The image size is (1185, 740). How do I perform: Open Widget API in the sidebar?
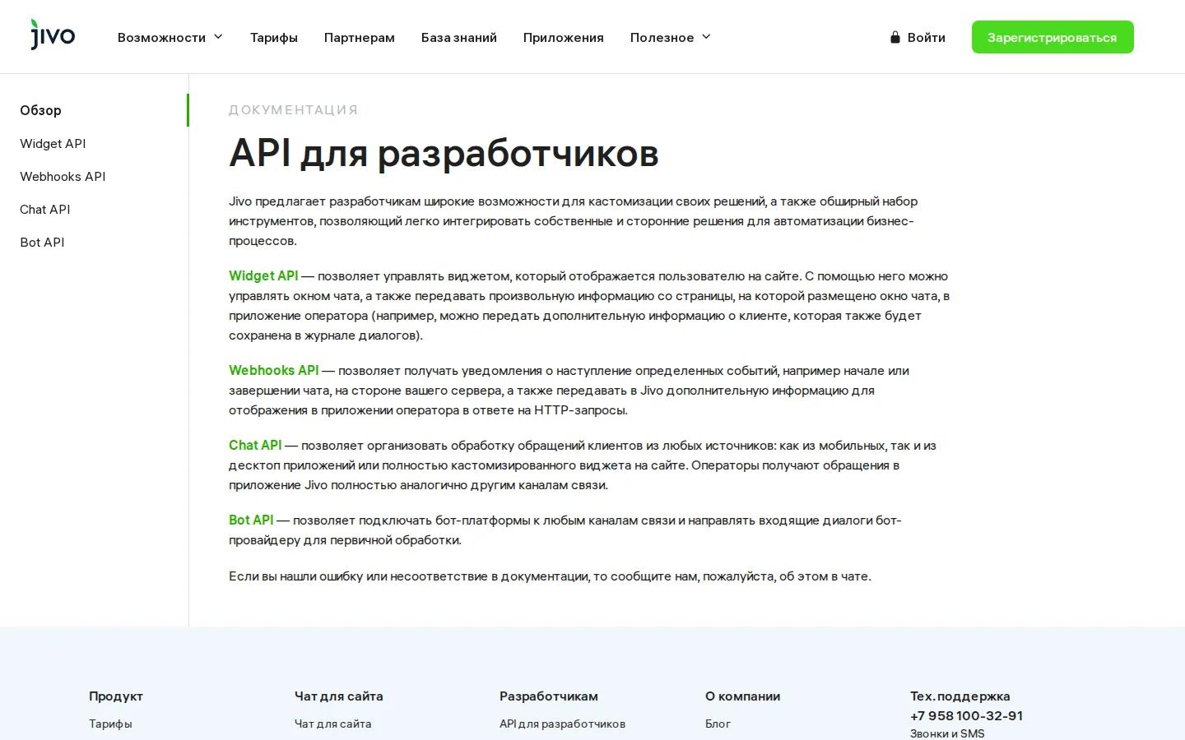click(x=53, y=143)
